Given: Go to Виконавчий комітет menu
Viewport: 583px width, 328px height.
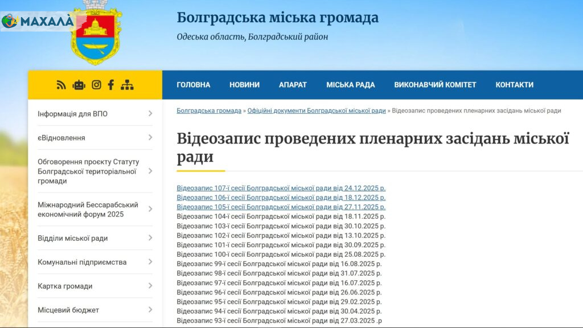Looking at the screenshot, I should tap(435, 85).
